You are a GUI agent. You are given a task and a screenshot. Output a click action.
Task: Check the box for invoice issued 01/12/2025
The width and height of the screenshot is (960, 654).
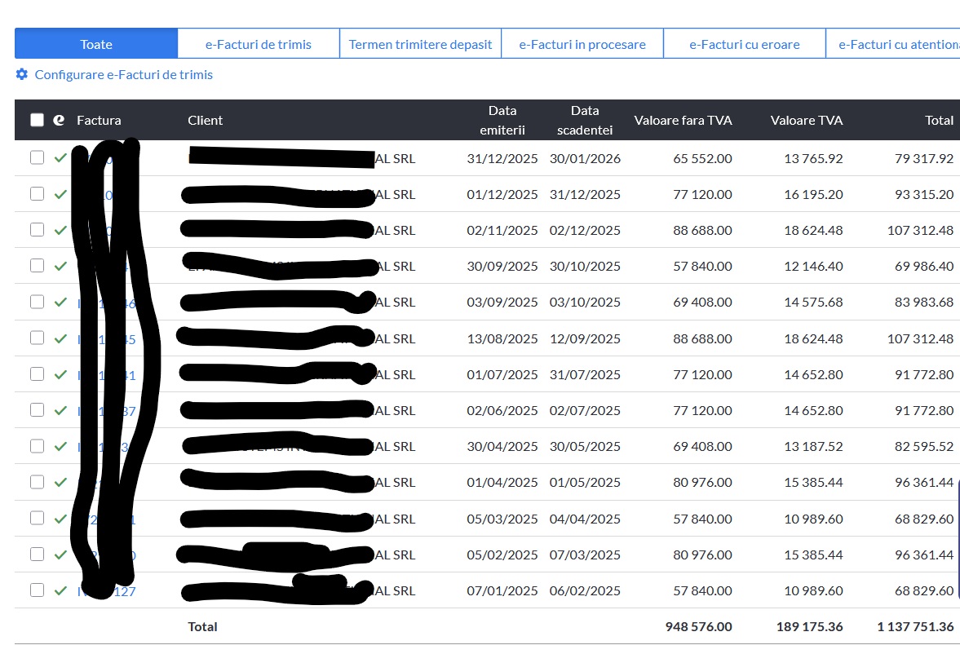click(37, 194)
